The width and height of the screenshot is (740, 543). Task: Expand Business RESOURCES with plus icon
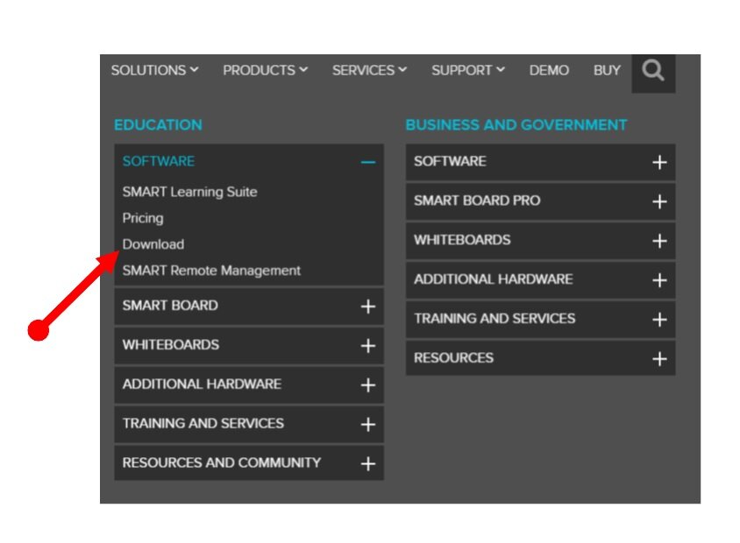point(659,359)
